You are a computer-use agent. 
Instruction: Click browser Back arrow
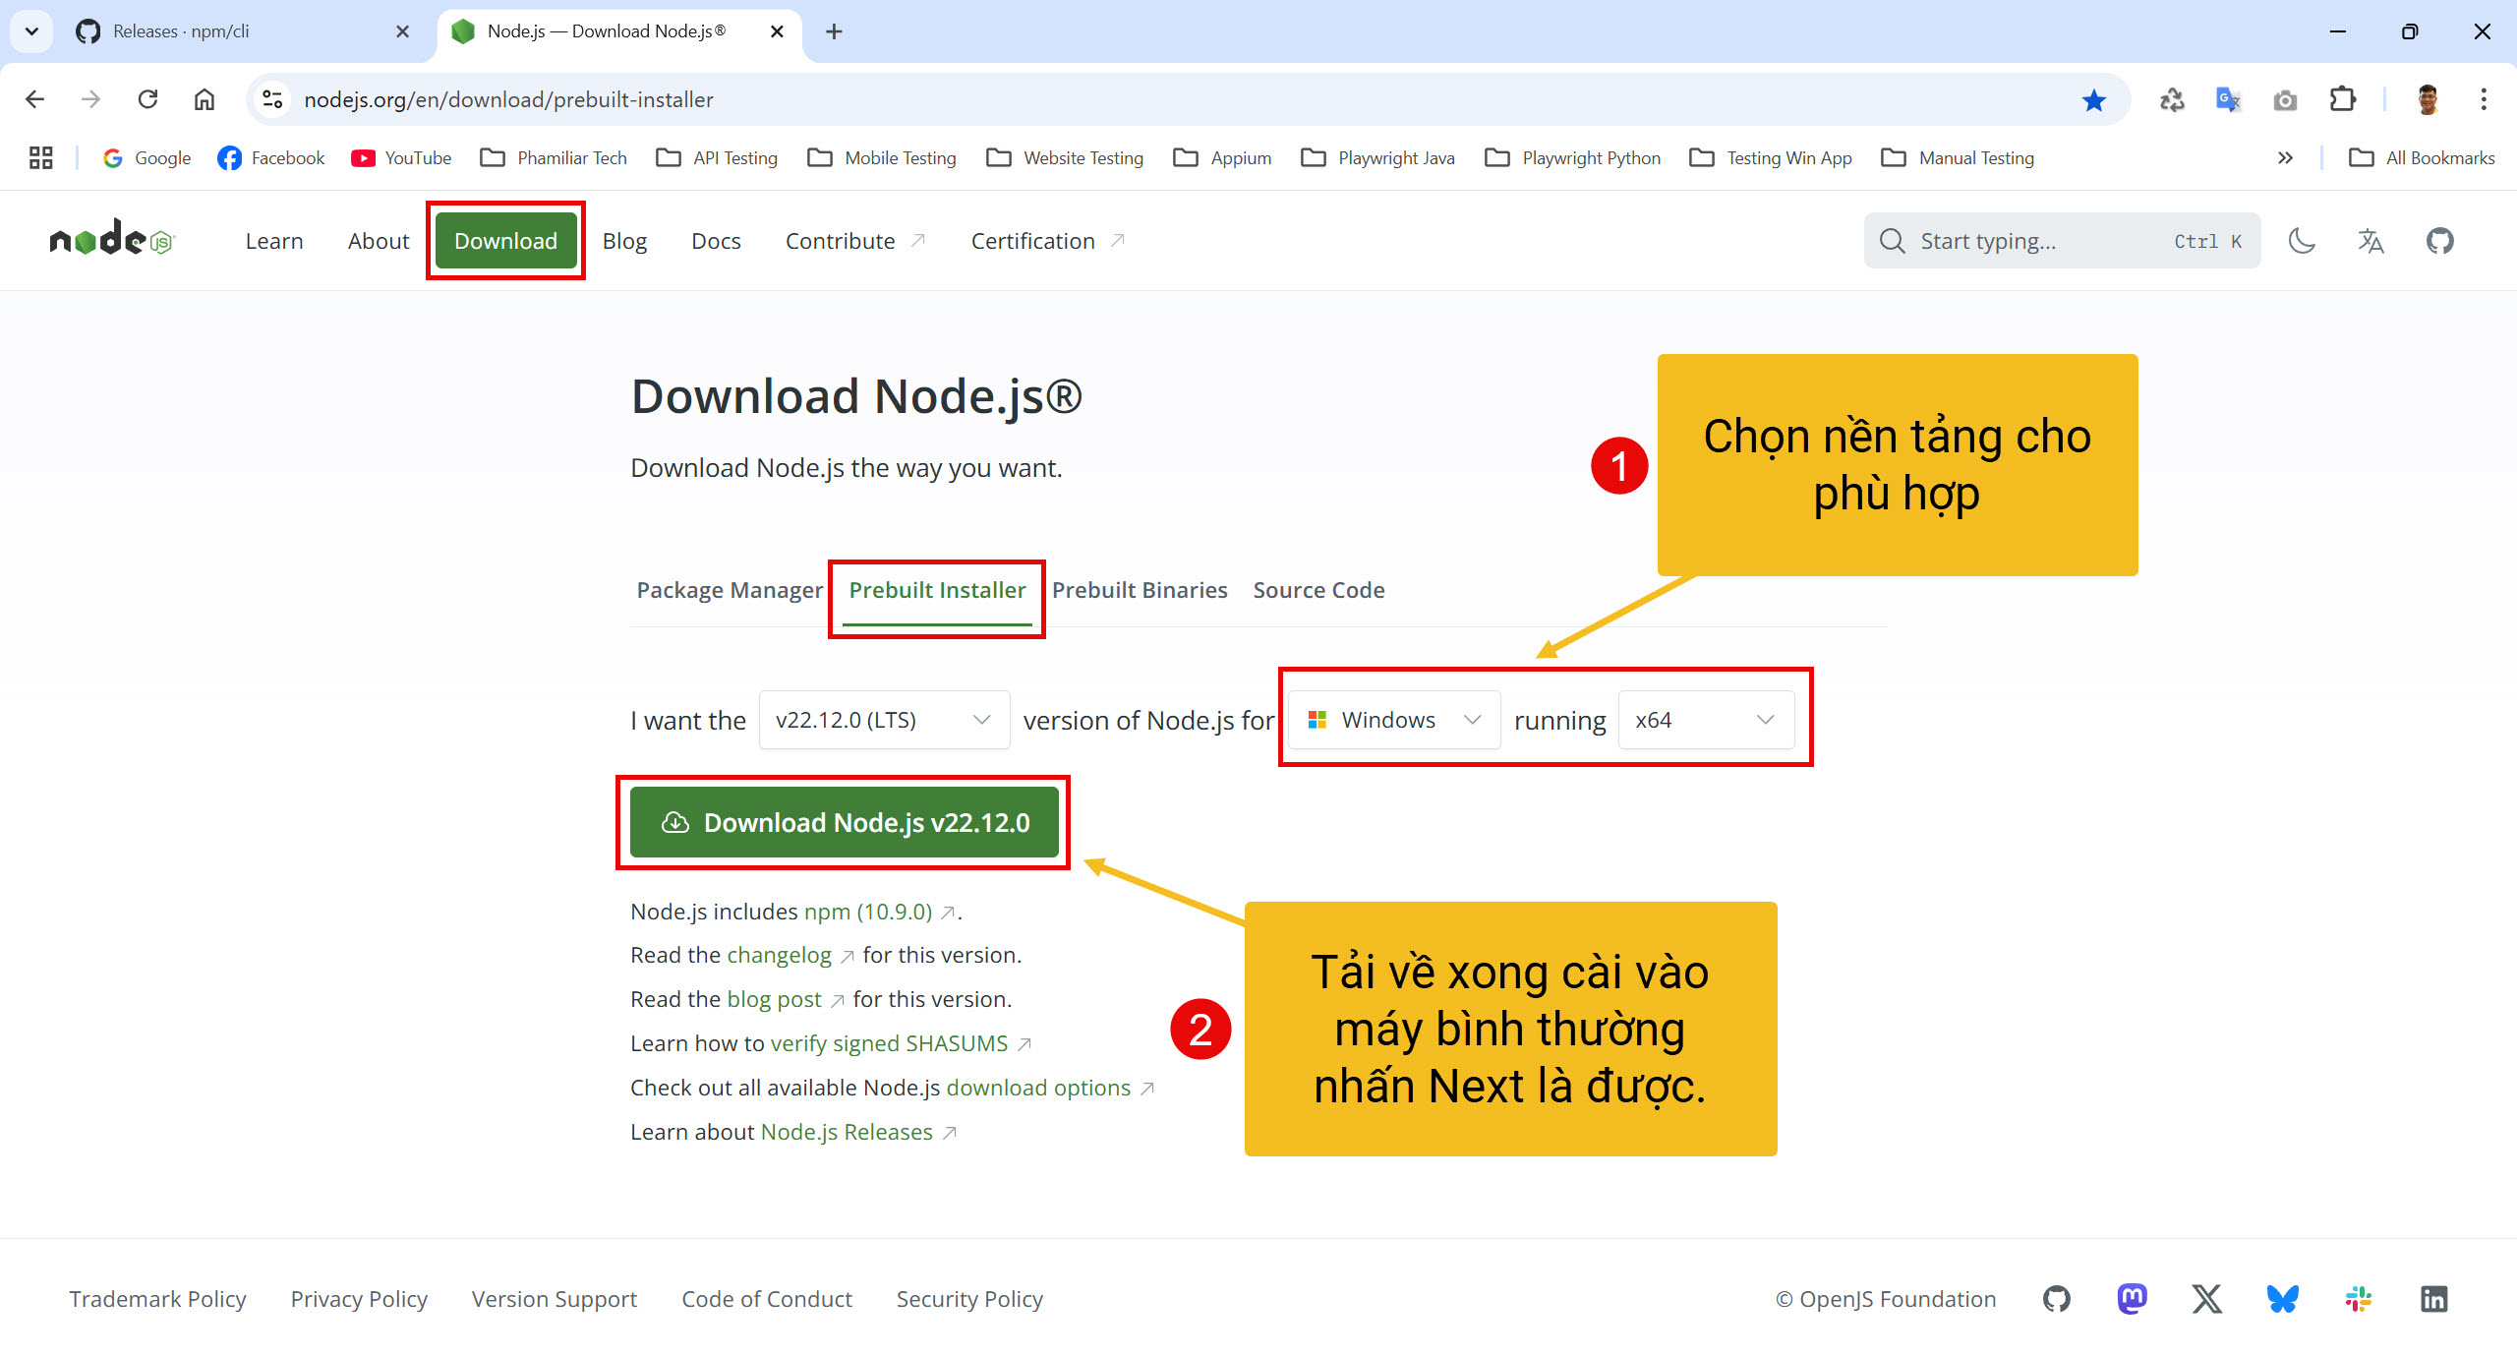pos(35,99)
